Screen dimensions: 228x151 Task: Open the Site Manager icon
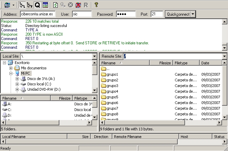tap(7, 5)
